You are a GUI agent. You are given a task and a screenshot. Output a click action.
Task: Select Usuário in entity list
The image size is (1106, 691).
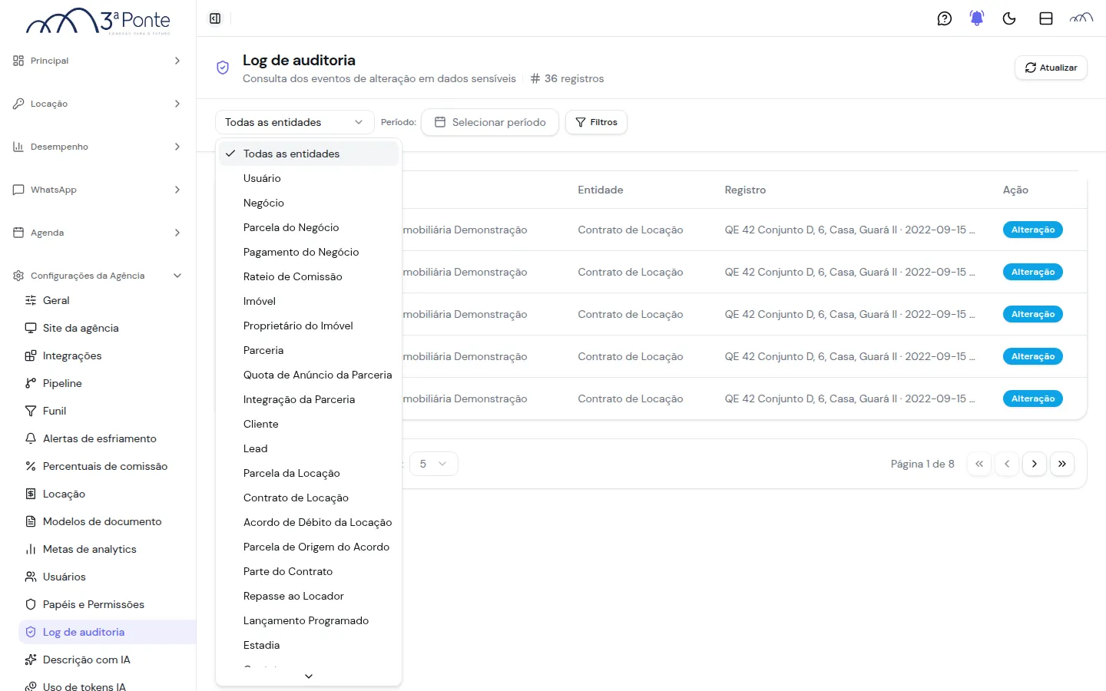click(x=309, y=178)
